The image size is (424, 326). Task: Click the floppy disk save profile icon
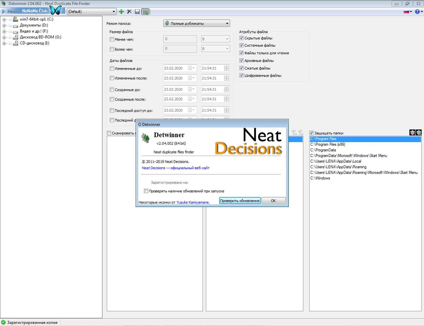(137, 12)
